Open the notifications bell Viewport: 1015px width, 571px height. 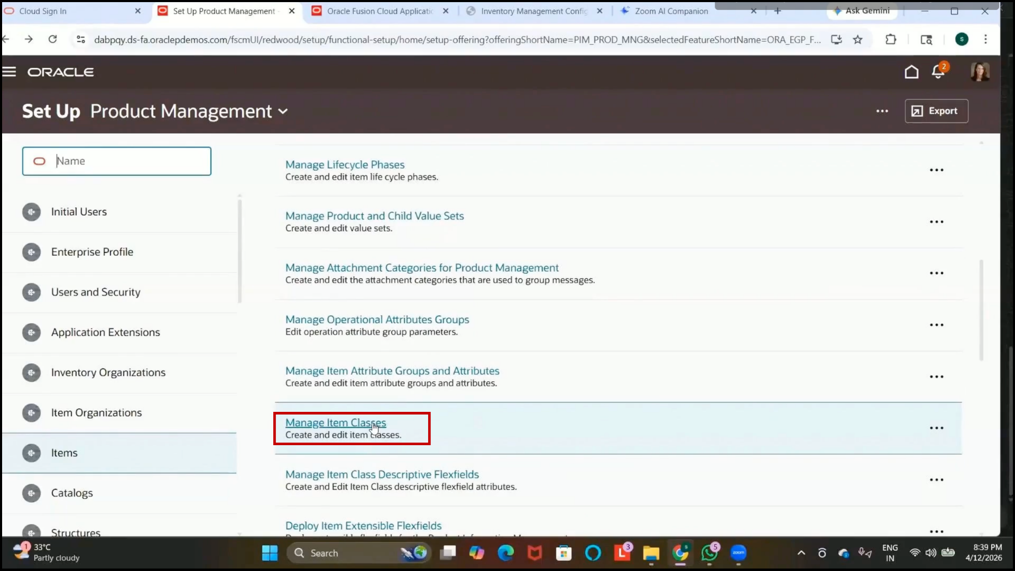coord(938,72)
